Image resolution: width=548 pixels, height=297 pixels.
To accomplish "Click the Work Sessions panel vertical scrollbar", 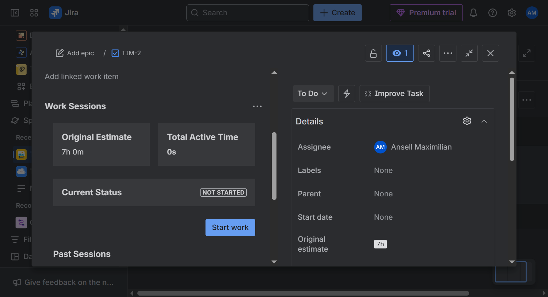I will click(x=274, y=166).
